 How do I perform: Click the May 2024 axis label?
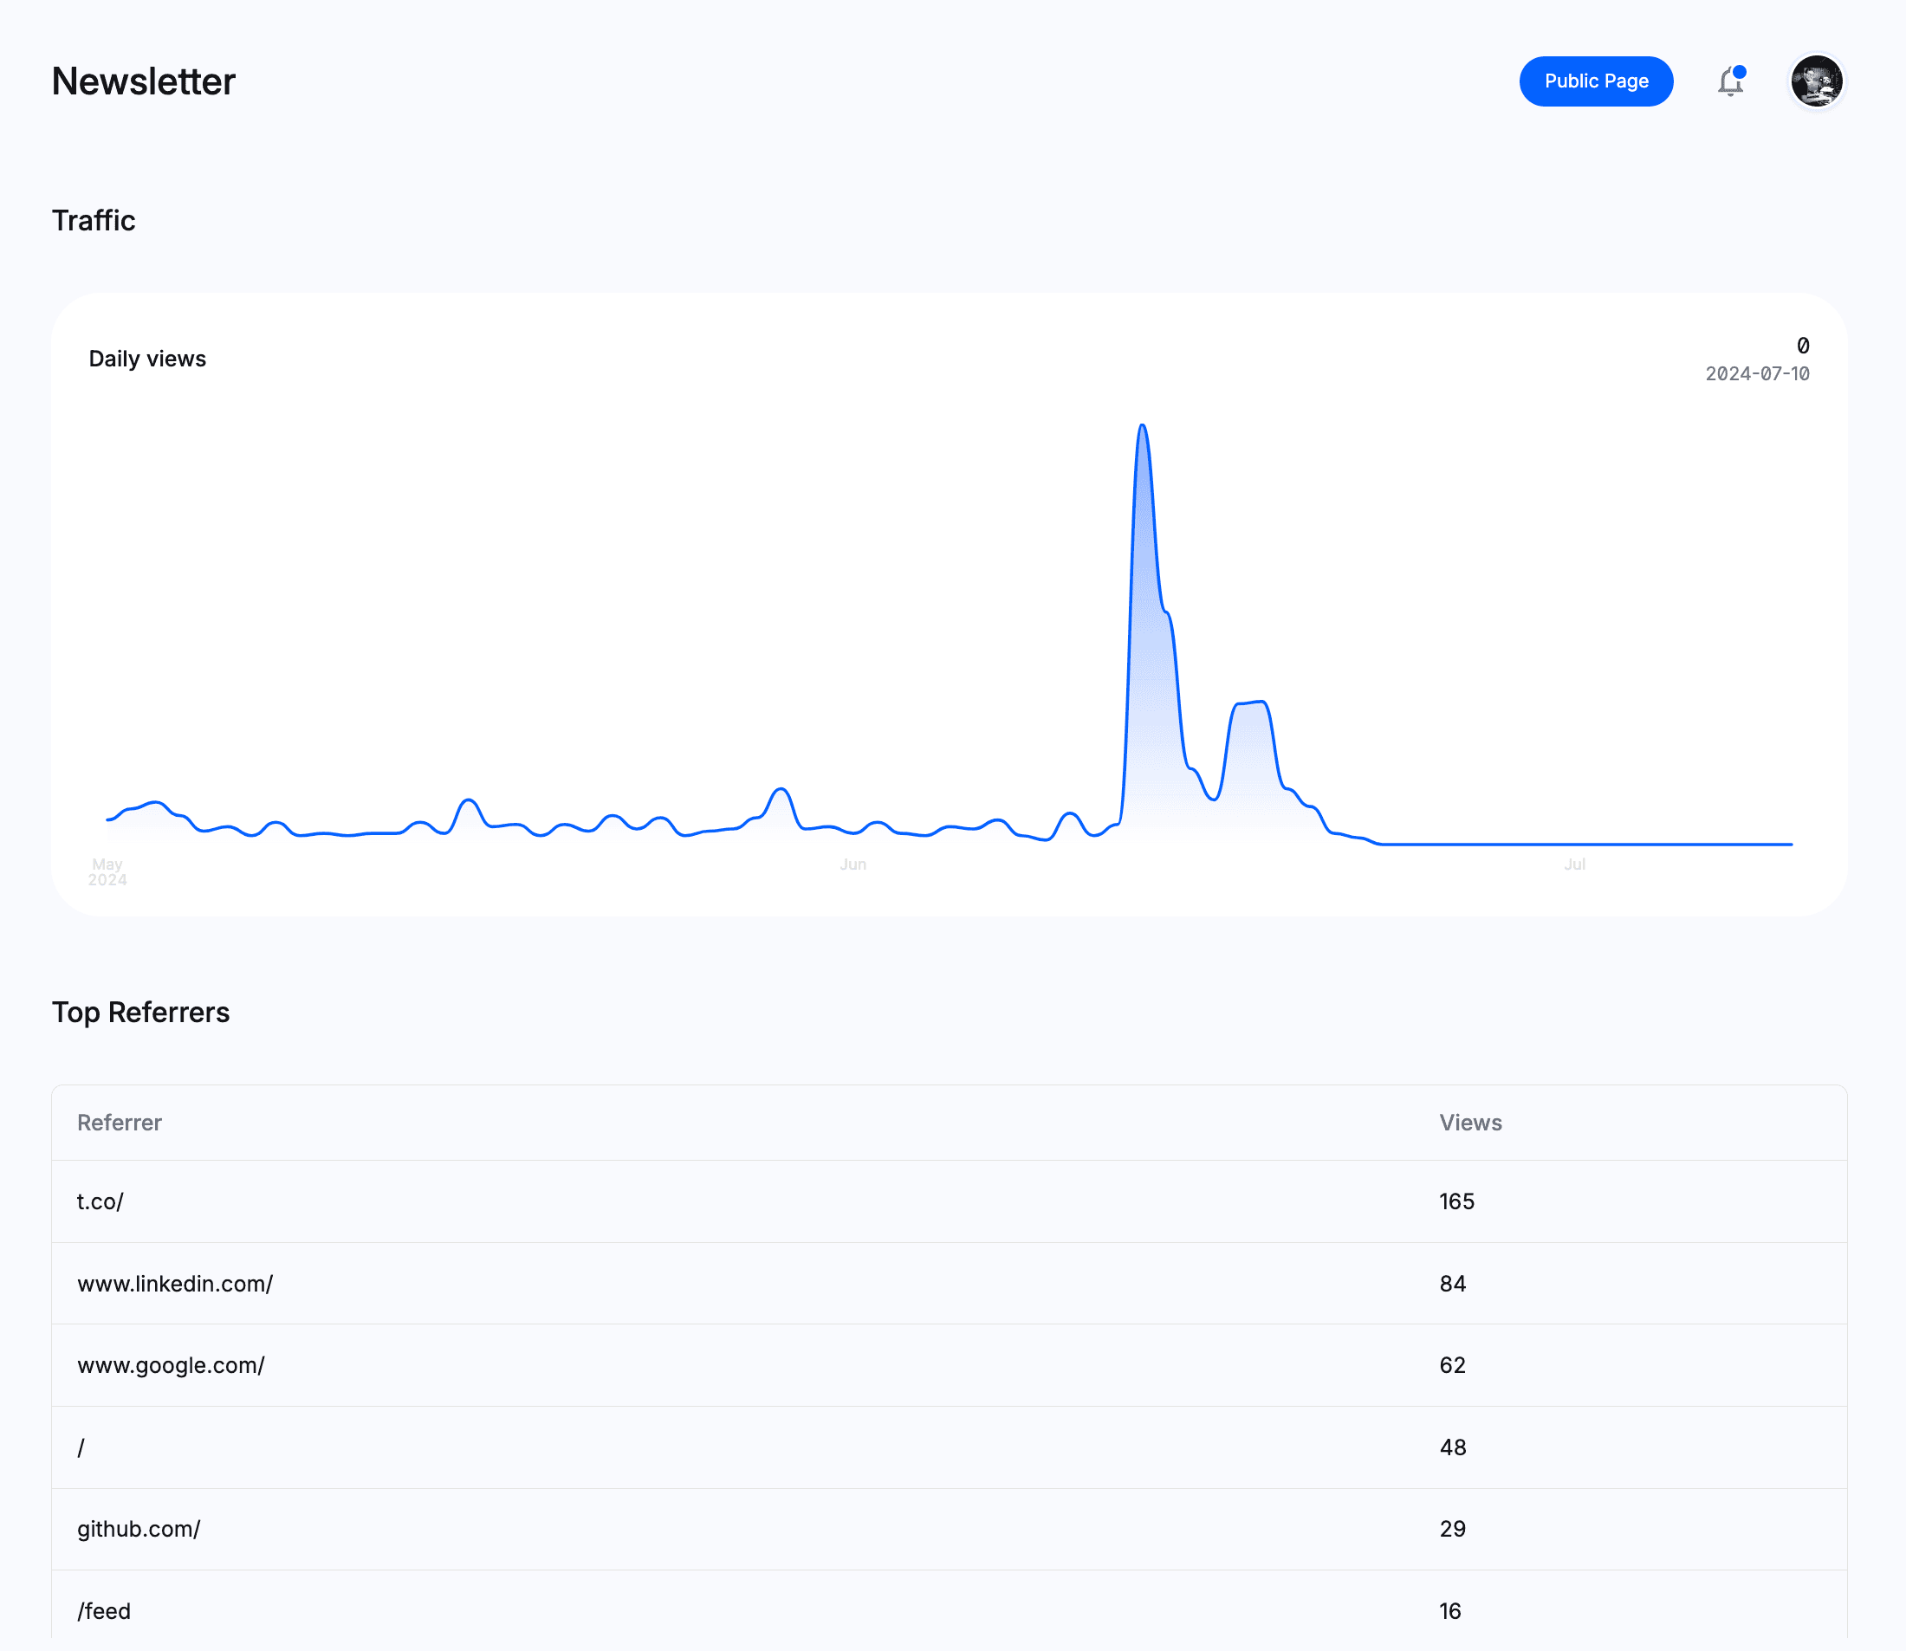point(107,871)
